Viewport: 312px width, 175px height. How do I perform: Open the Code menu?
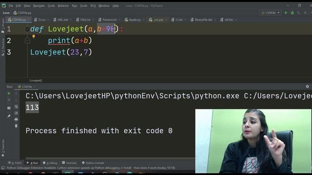51,6
